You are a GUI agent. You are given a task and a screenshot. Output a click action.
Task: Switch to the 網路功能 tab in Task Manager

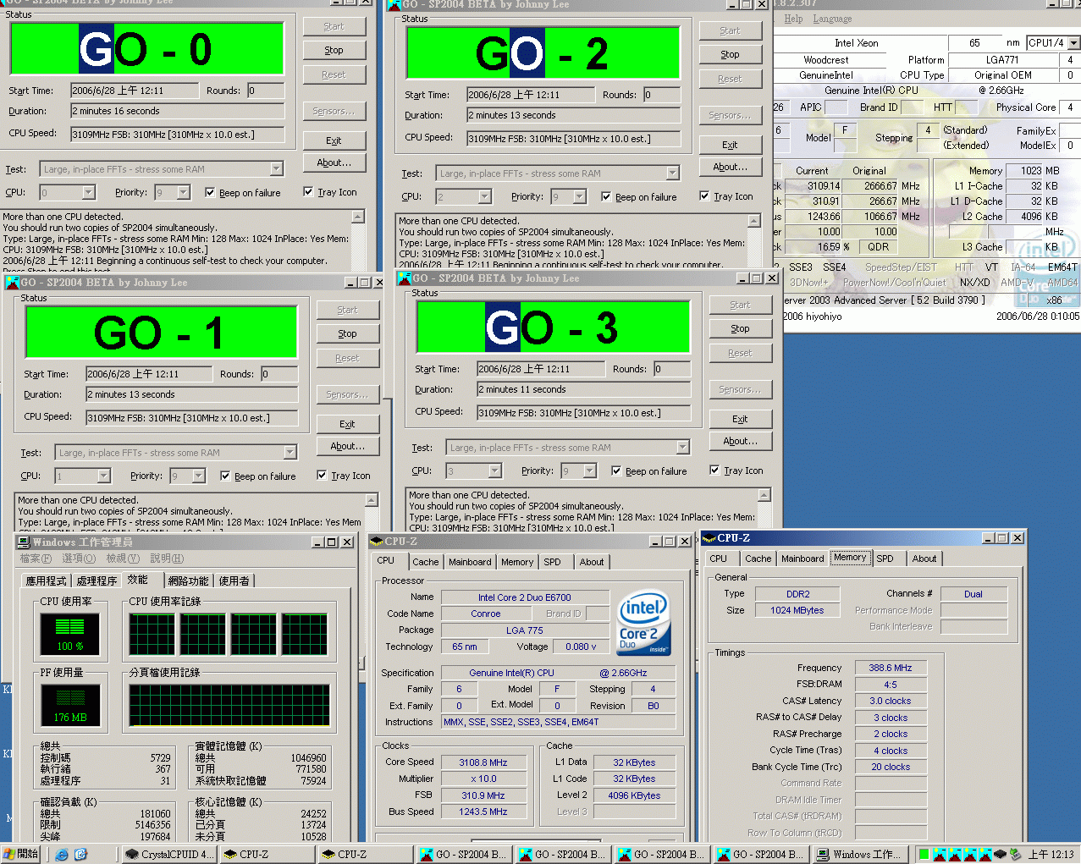tap(188, 581)
